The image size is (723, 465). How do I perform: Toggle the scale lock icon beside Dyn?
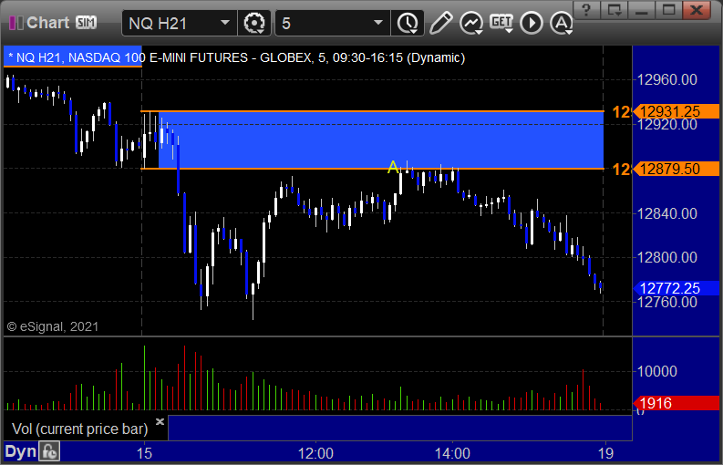click(x=49, y=451)
